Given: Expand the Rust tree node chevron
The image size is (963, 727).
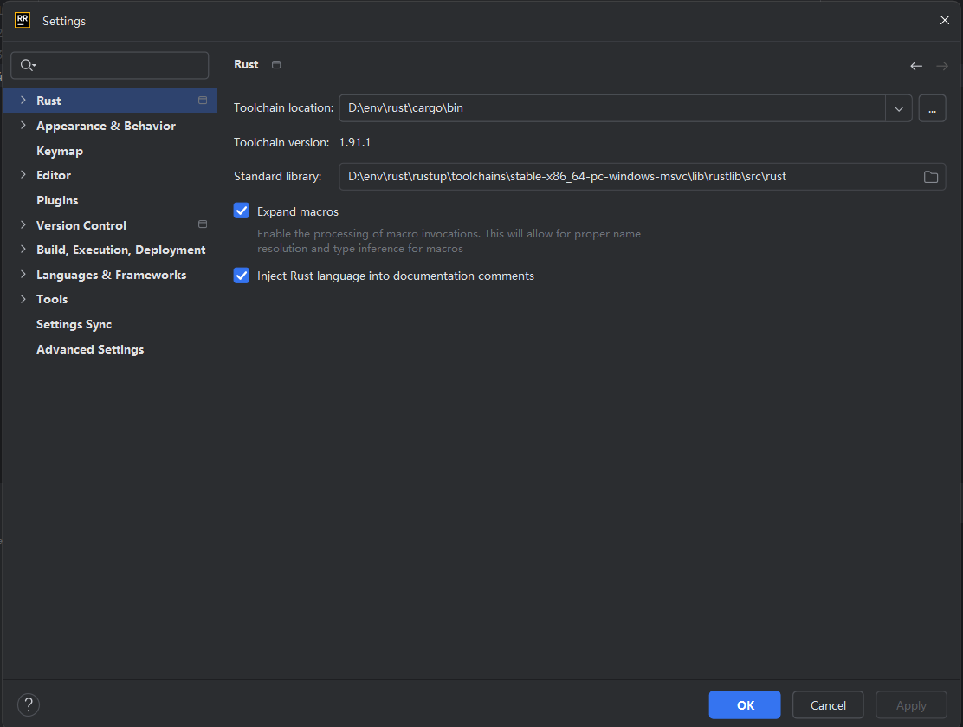Looking at the screenshot, I should click(23, 101).
